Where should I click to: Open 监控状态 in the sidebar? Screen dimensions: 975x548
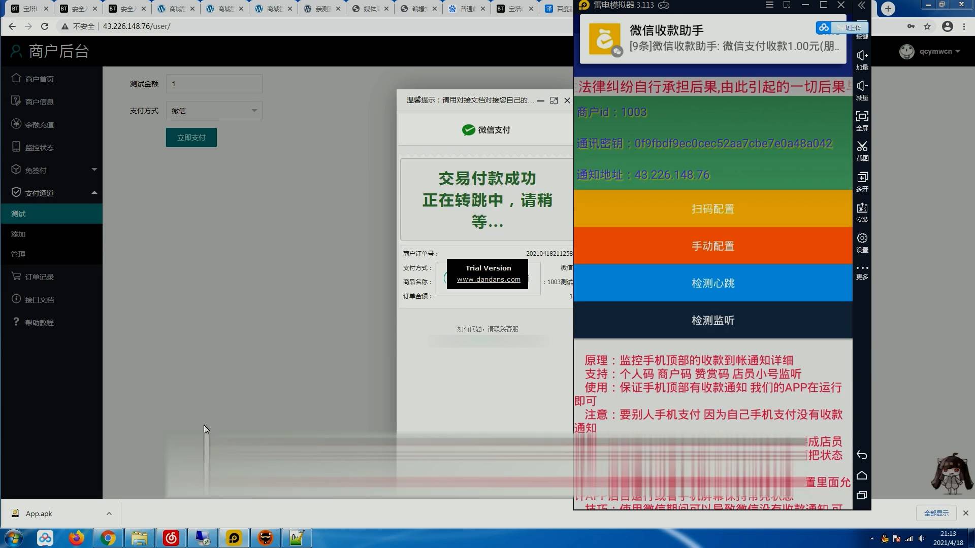[39, 147]
